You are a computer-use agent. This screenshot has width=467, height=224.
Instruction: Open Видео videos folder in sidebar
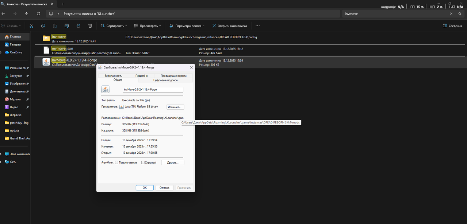14,107
